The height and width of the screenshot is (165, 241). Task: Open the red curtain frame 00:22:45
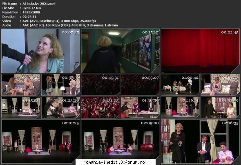(201, 51)
